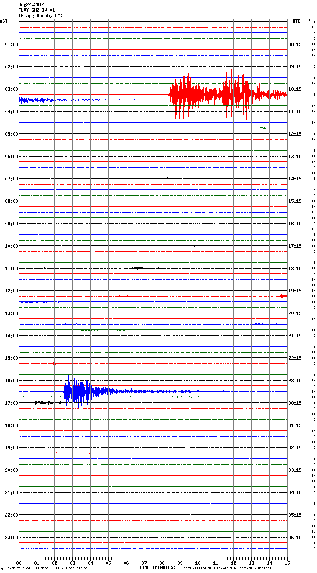The width and height of the screenshot is (317, 573).
Task: Click the traces clipped footnote text
Action: point(225,568)
